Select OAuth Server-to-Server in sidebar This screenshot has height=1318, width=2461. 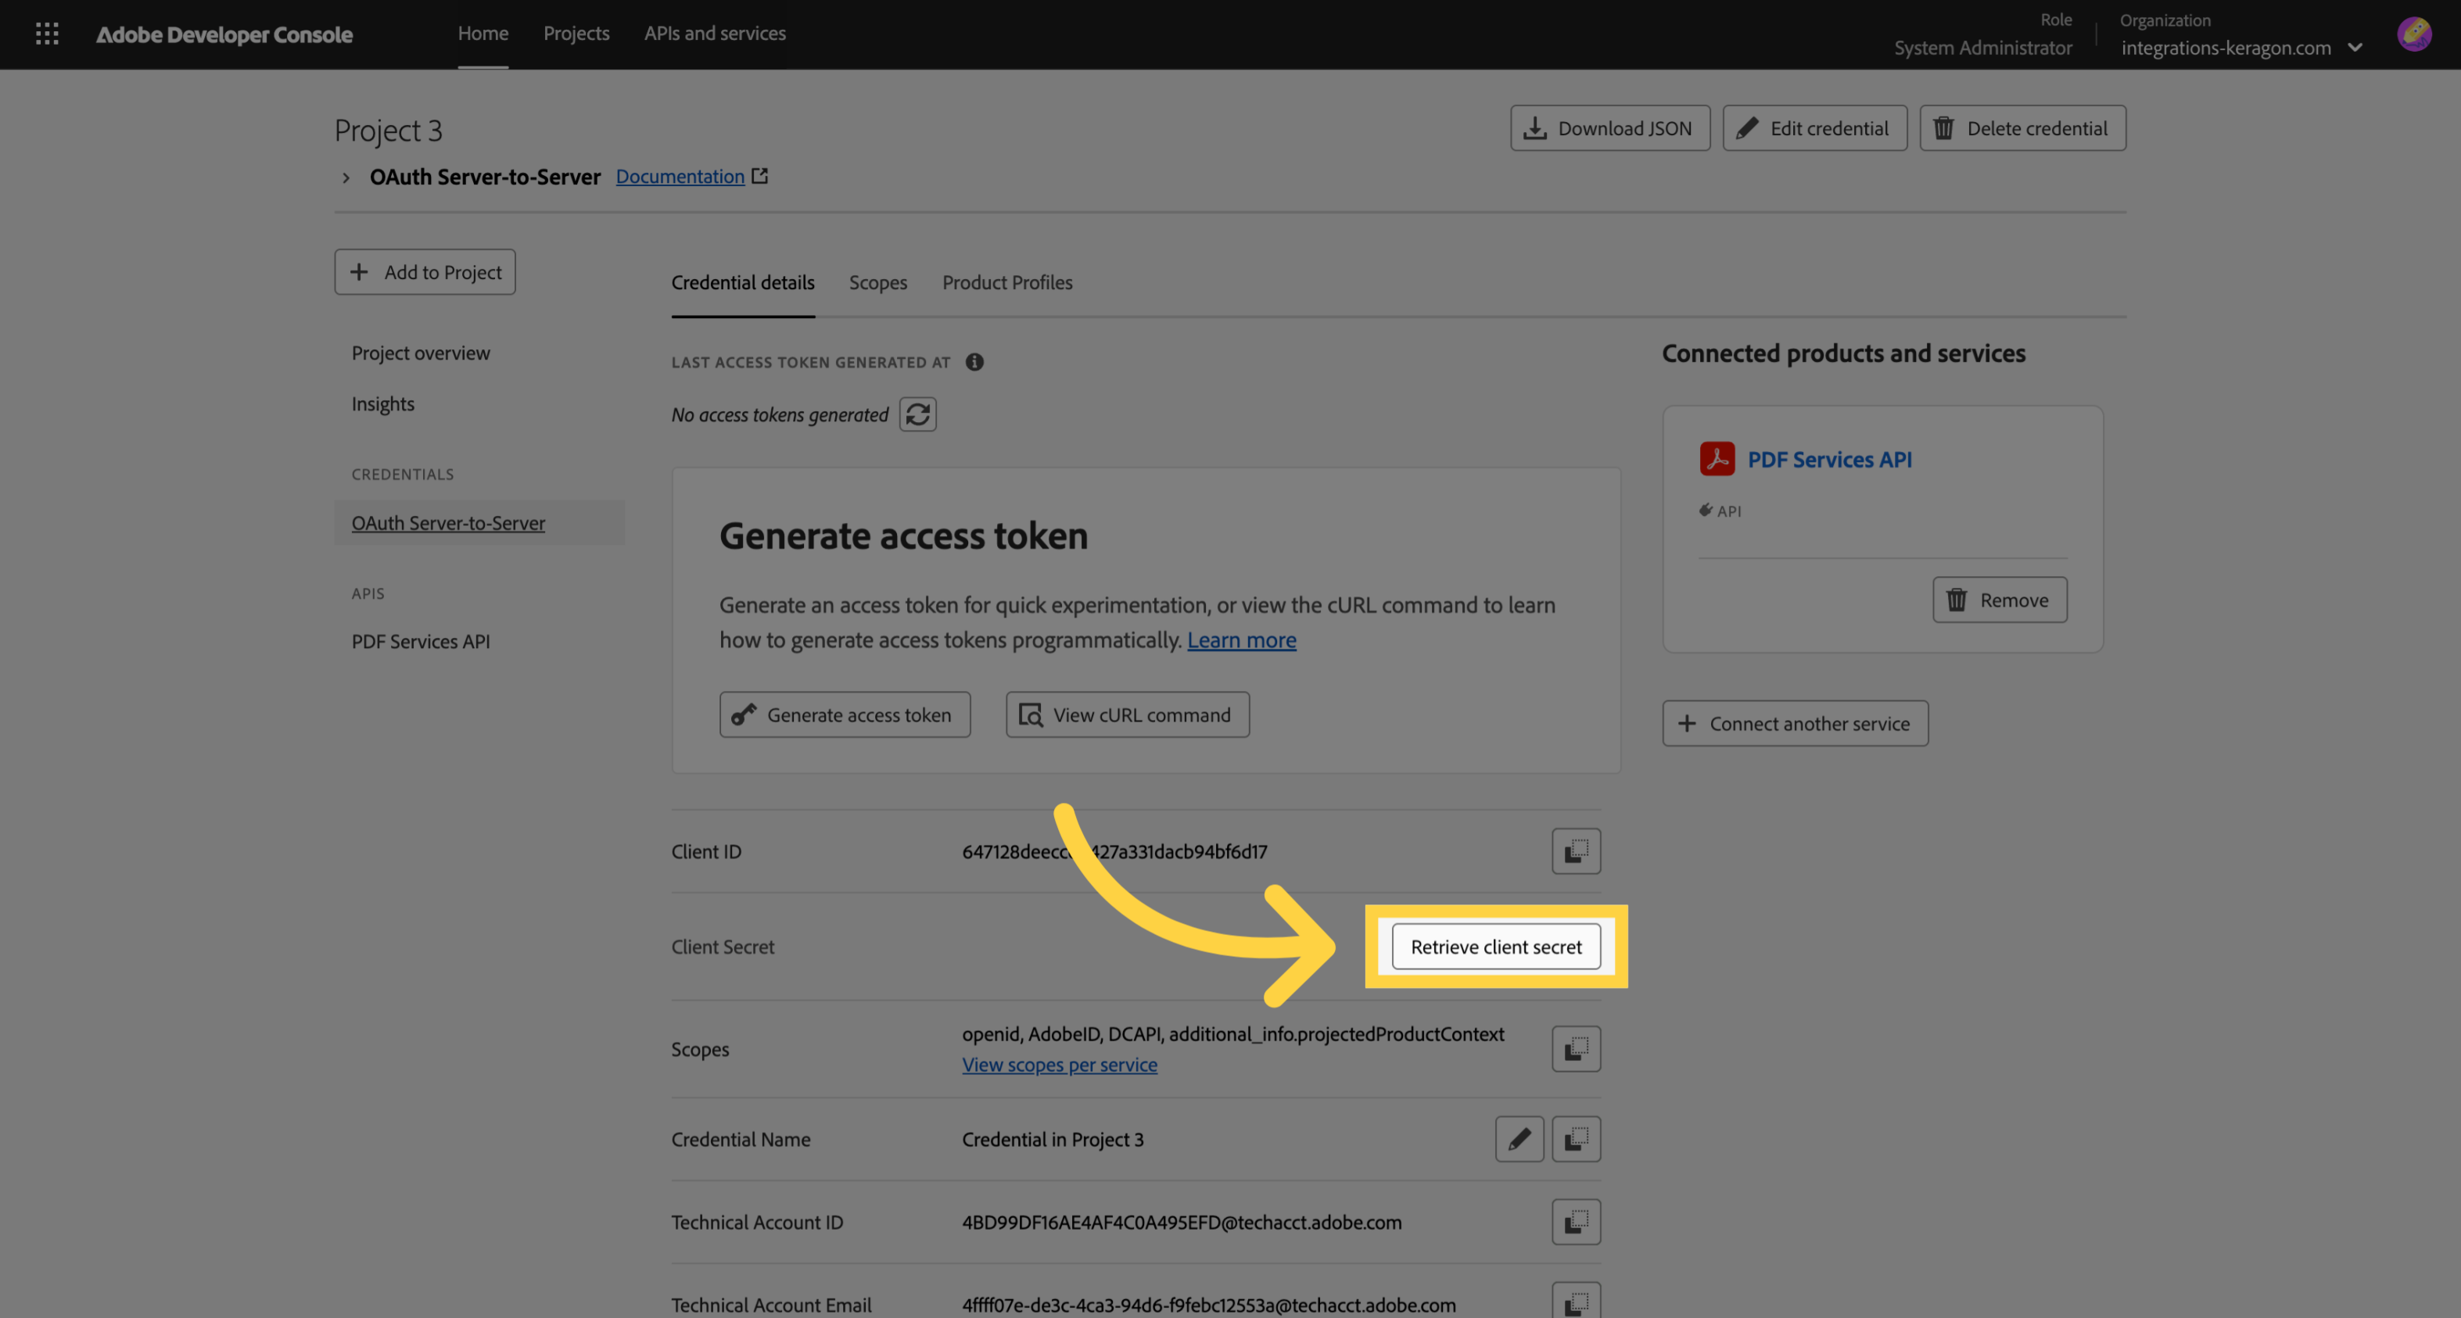479,524
